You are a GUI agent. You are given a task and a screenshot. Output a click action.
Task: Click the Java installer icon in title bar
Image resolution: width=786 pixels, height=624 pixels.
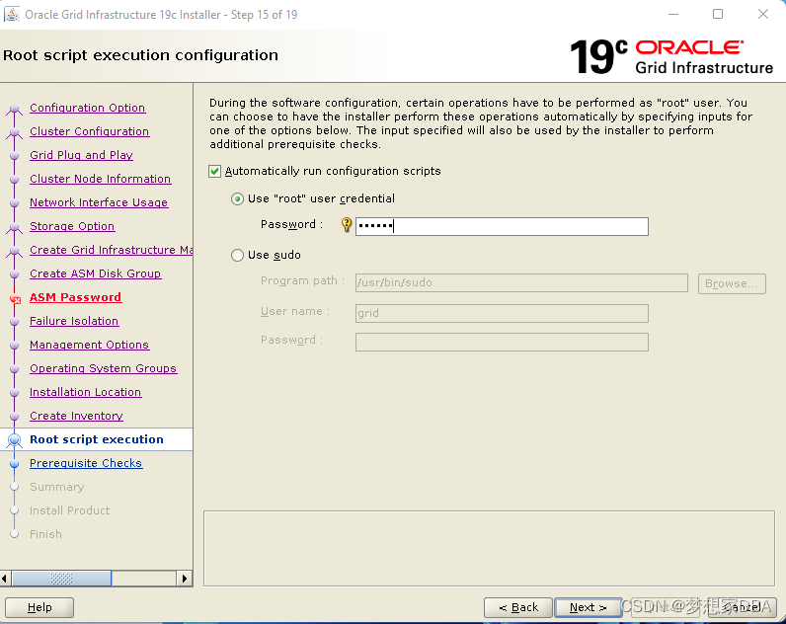[12, 14]
